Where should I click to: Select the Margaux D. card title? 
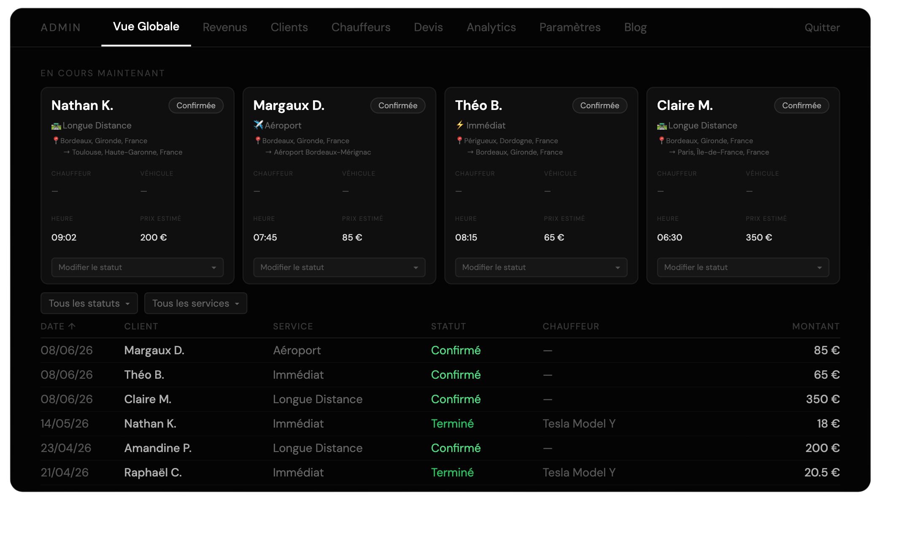click(x=289, y=105)
